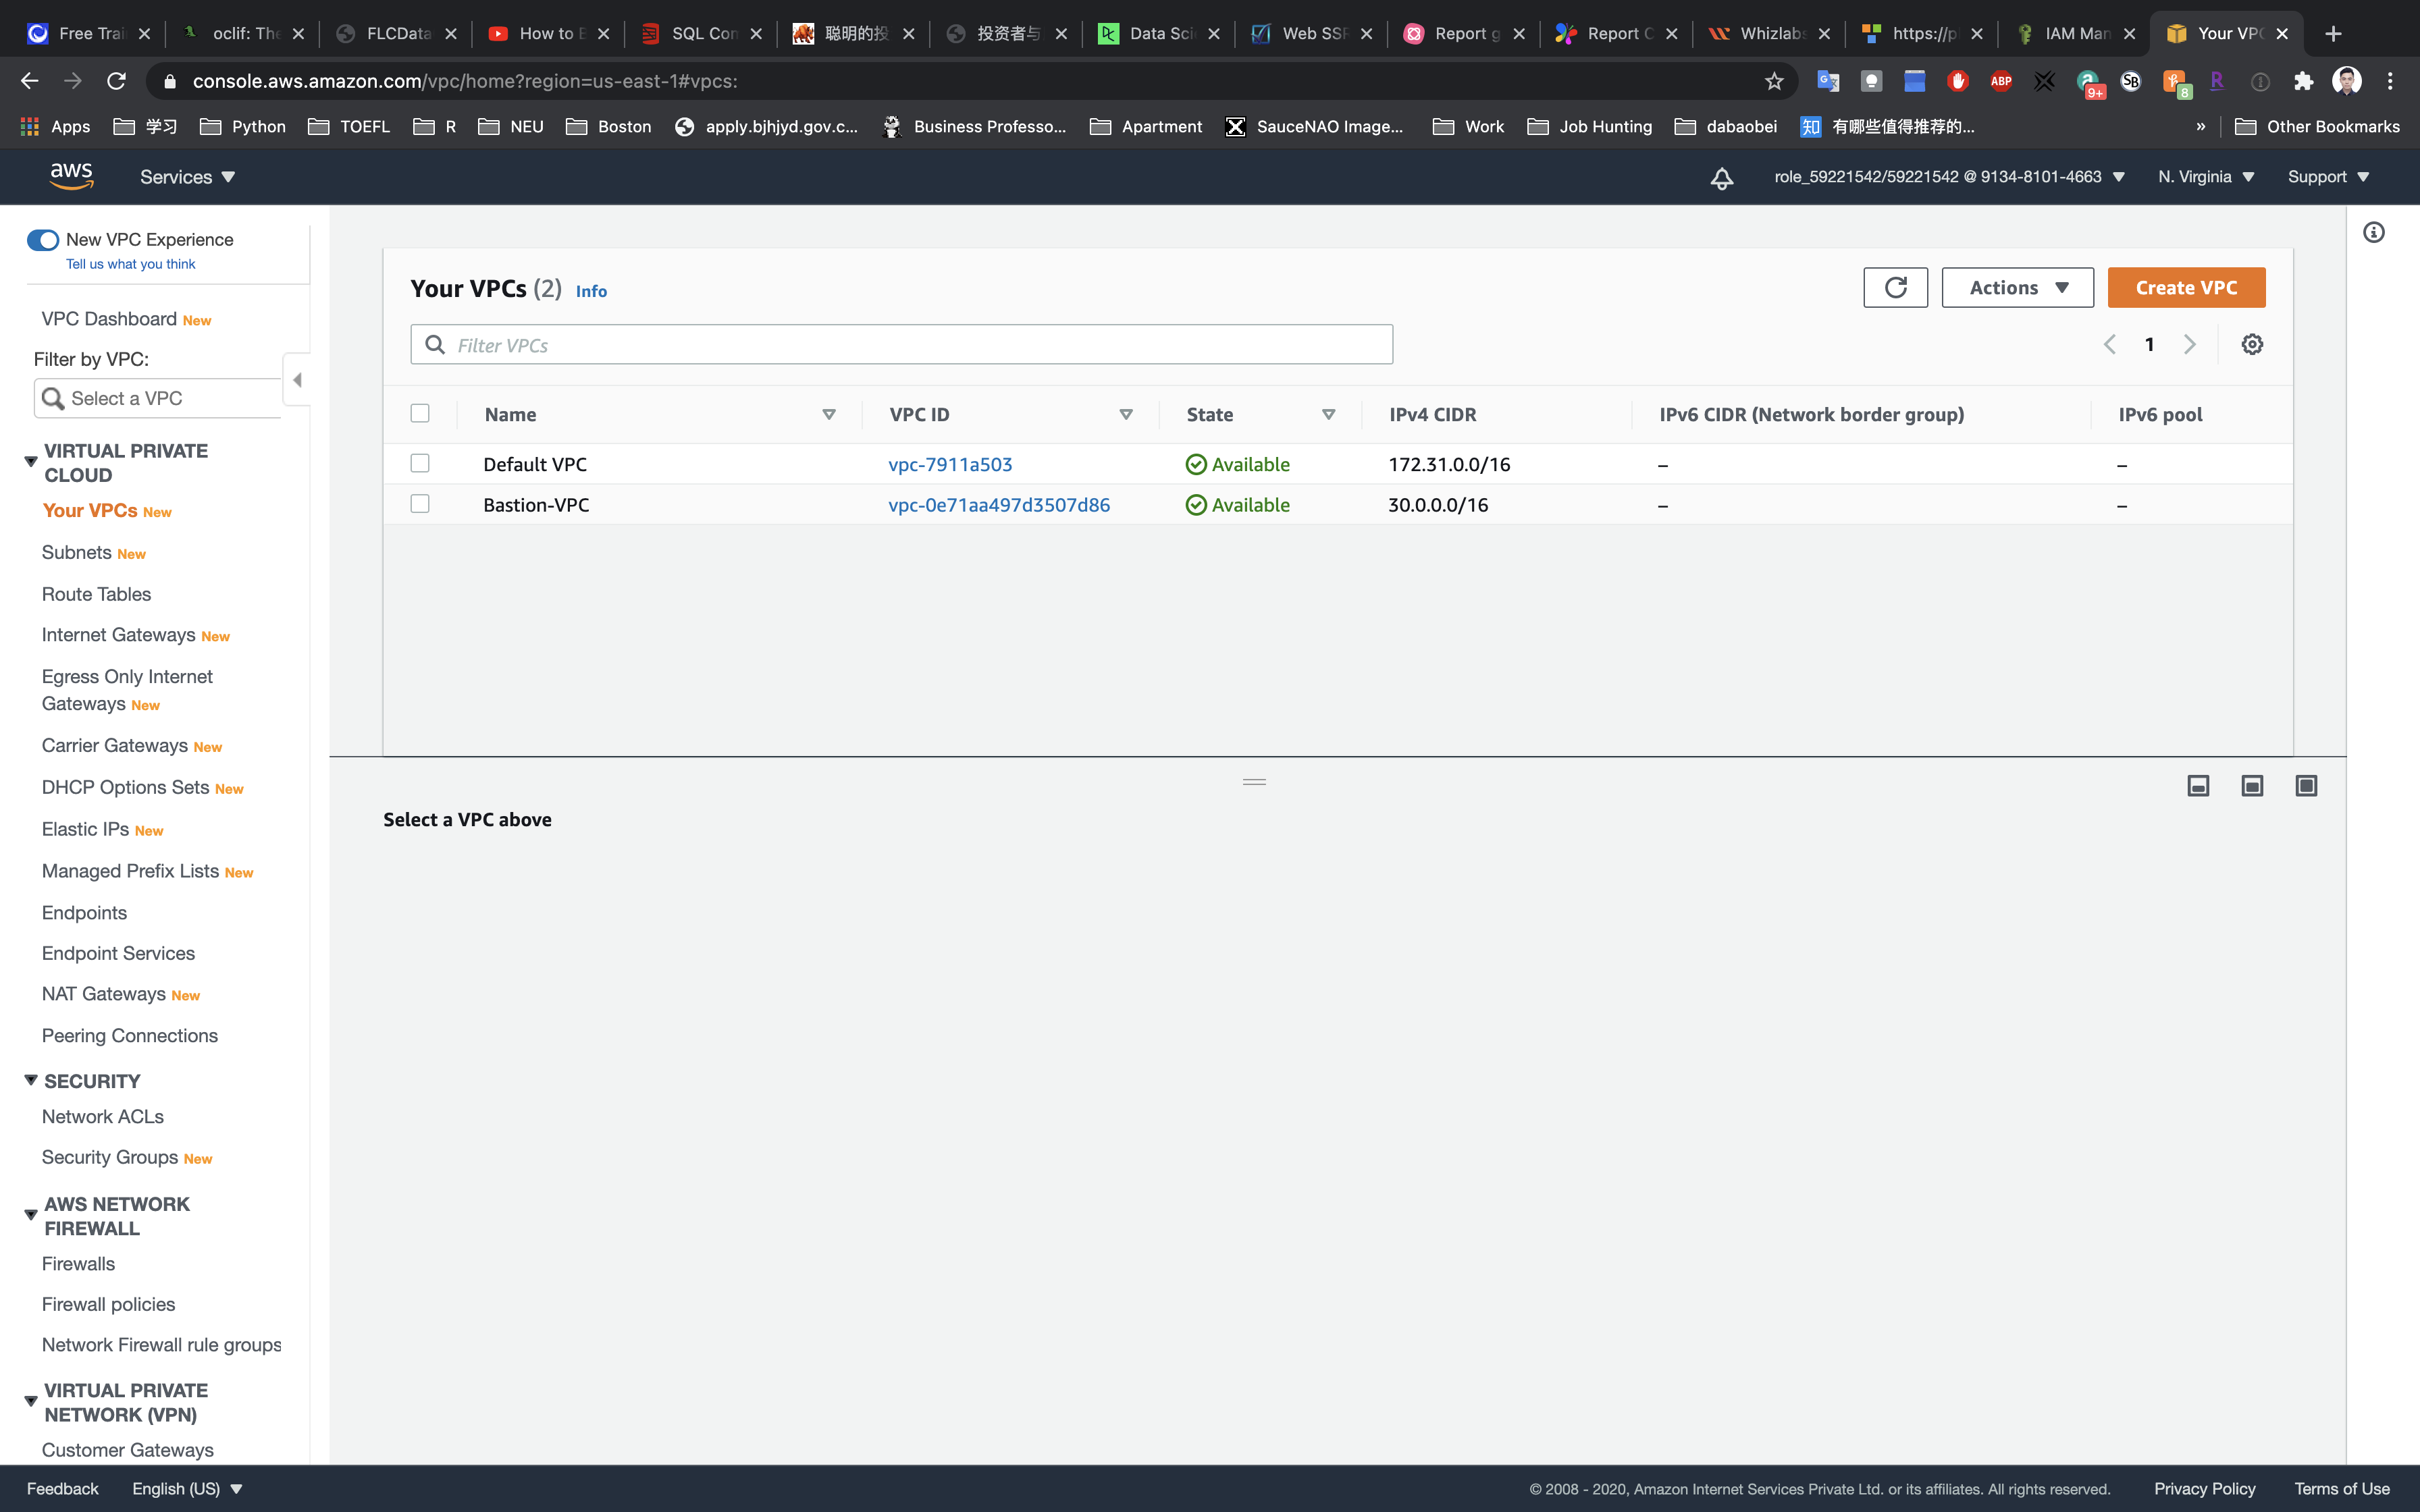Click the AWS notifications bell icon
Screen dimensions: 2420x1512
point(1721,178)
